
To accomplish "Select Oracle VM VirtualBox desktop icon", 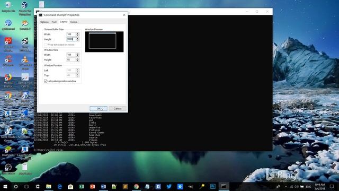I will tap(25, 8).
